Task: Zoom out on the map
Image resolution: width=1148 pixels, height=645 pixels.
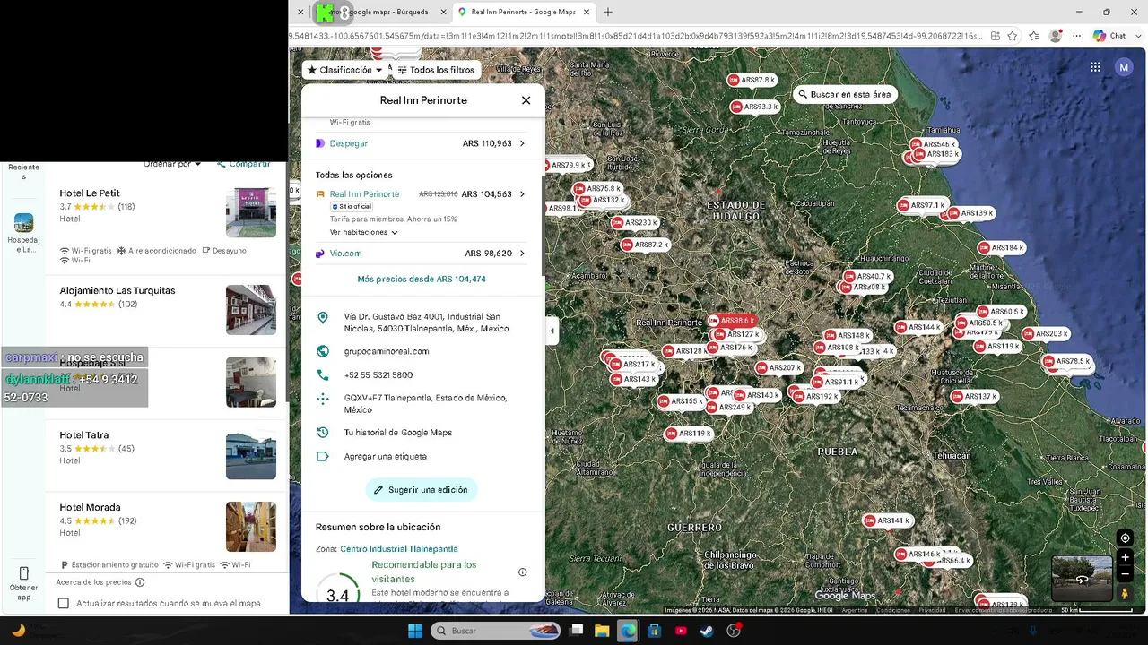Action: coord(1125,573)
